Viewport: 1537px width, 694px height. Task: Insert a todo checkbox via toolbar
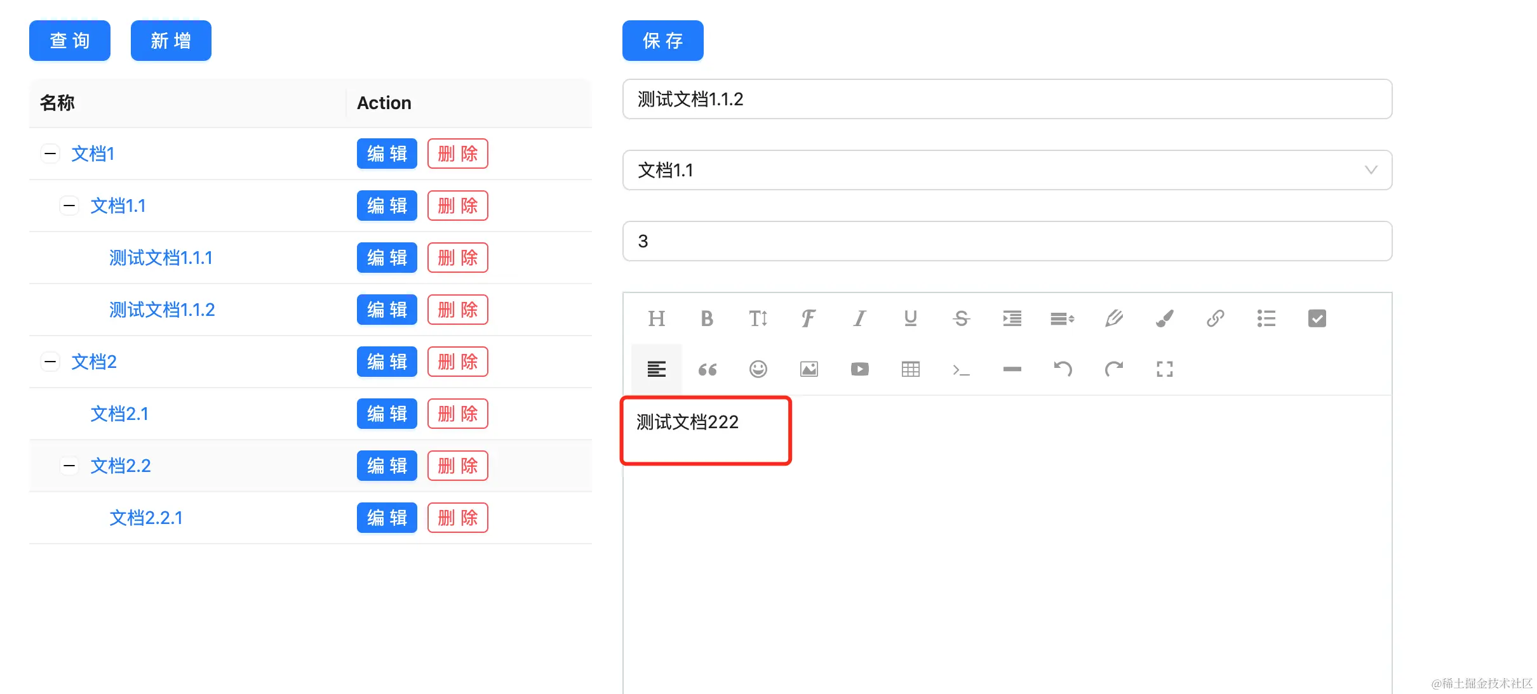tap(1317, 318)
